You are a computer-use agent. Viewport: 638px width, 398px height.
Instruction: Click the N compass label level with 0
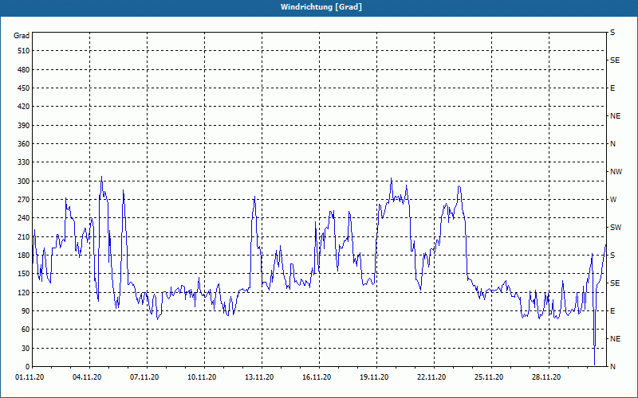[612, 367]
